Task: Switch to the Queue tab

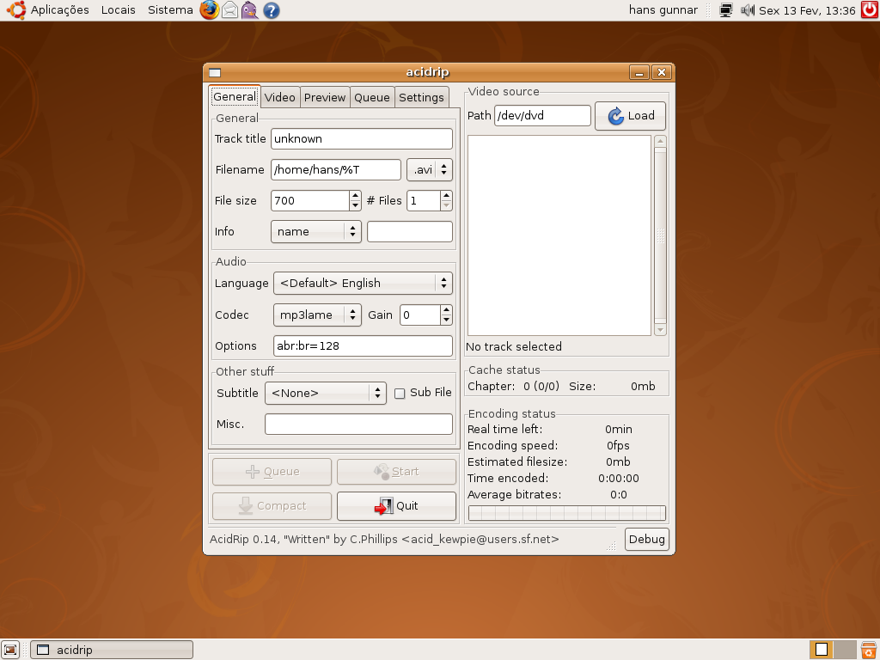Action: tap(372, 97)
